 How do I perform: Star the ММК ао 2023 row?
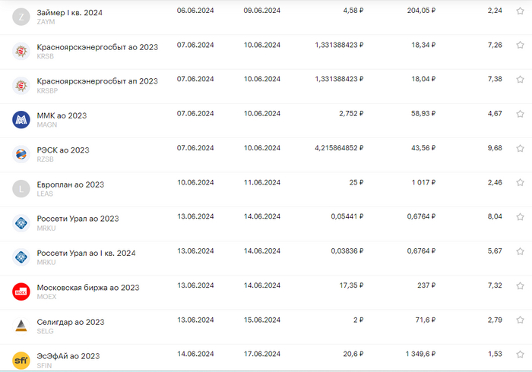click(520, 114)
